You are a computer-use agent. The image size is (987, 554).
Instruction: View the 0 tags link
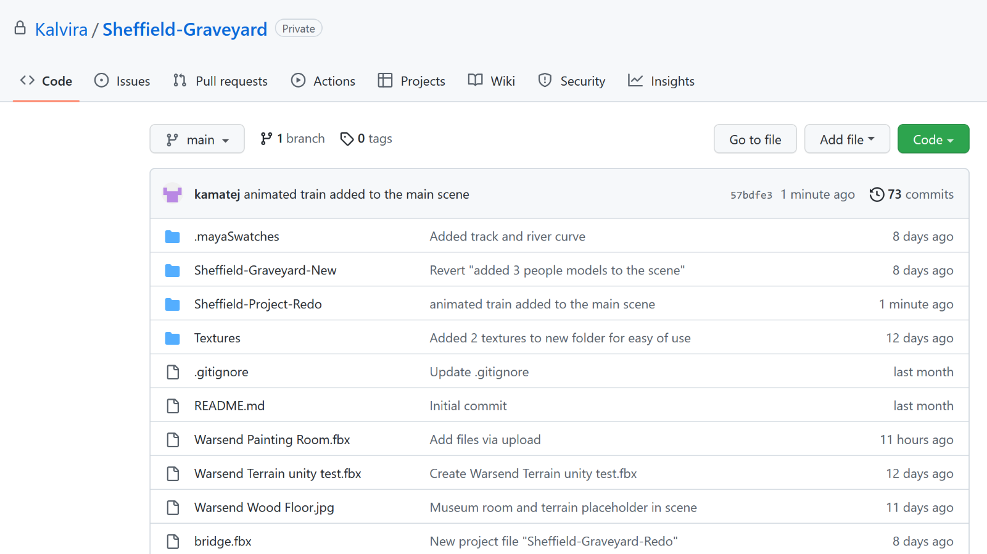tap(366, 139)
